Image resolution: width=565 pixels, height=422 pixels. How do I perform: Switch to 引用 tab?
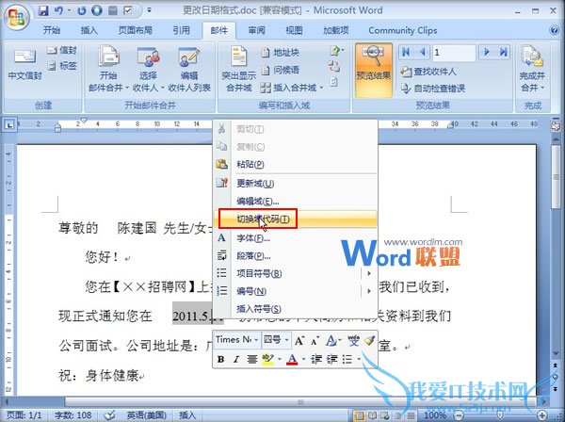click(x=181, y=30)
